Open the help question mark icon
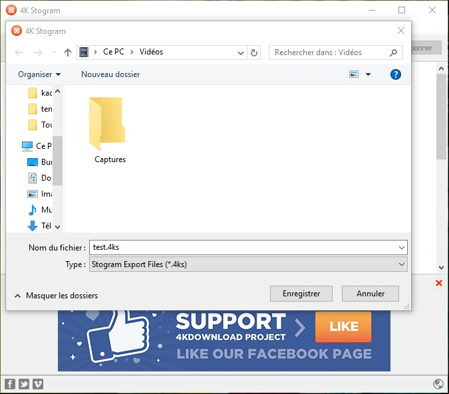Viewport: 449px width, 394px height. (395, 74)
